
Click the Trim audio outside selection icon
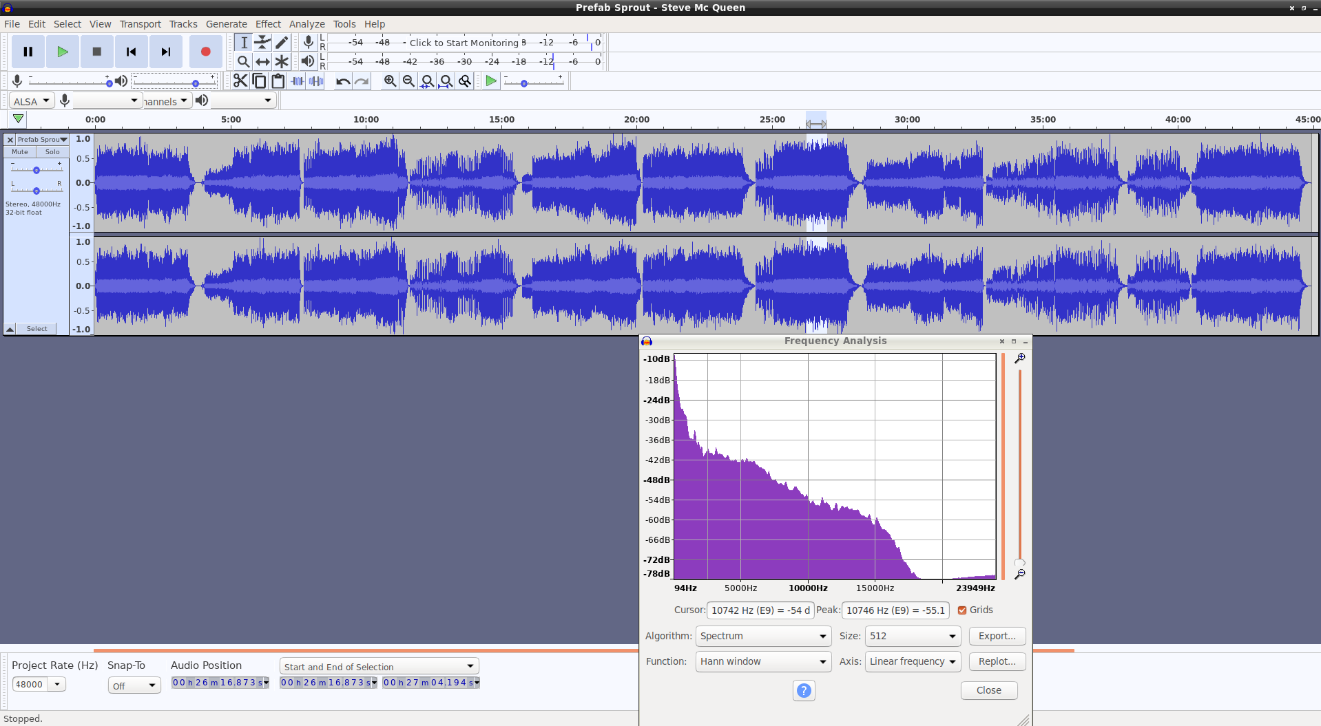298,81
